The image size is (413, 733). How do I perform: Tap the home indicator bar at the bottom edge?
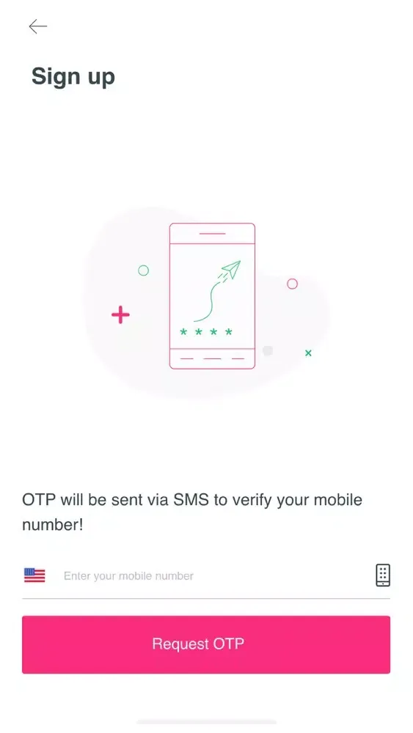(x=206, y=722)
